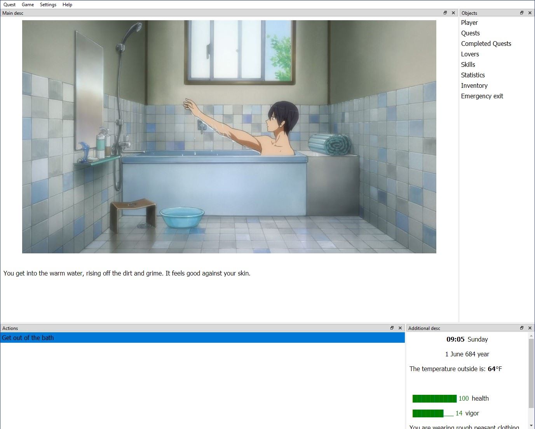The width and height of the screenshot is (535, 429).
Task: Float the Additional desc panel
Action: 522,328
